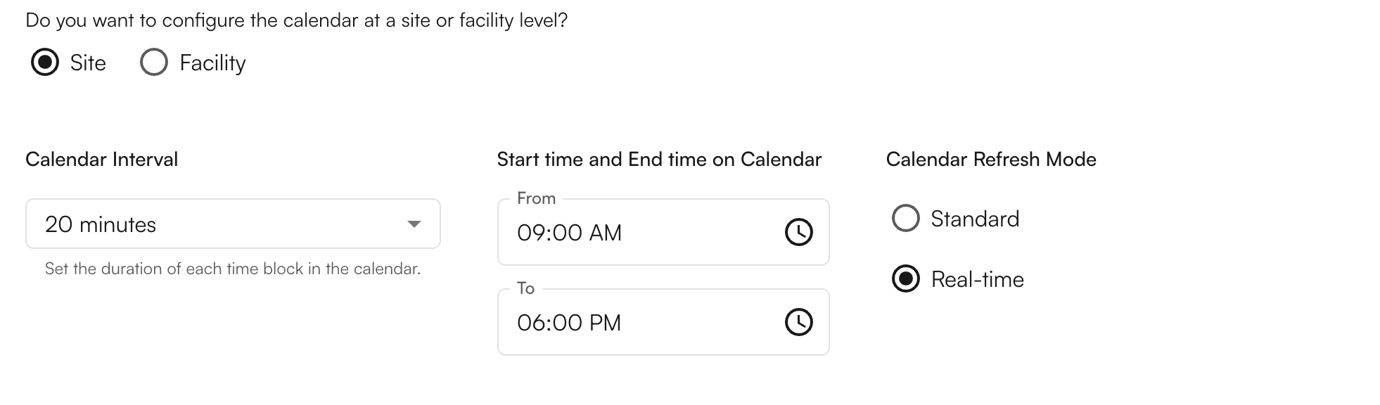Choose Facility as the configuration level
Image resolution: width=1380 pixels, height=405 pixels.
pyautogui.click(x=153, y=63)
